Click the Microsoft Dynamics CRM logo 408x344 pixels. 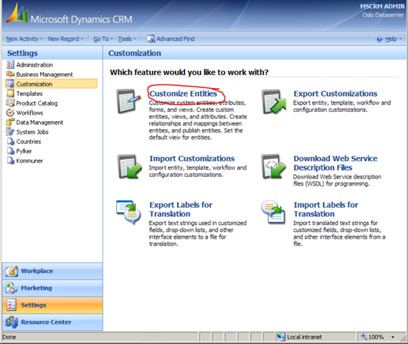69,15
